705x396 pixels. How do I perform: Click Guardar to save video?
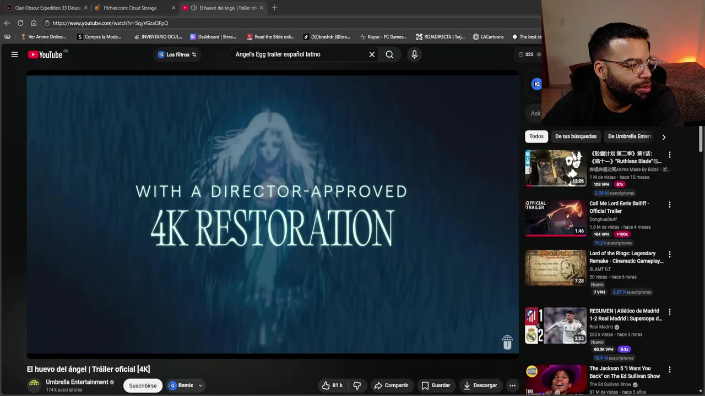[436, 386]
